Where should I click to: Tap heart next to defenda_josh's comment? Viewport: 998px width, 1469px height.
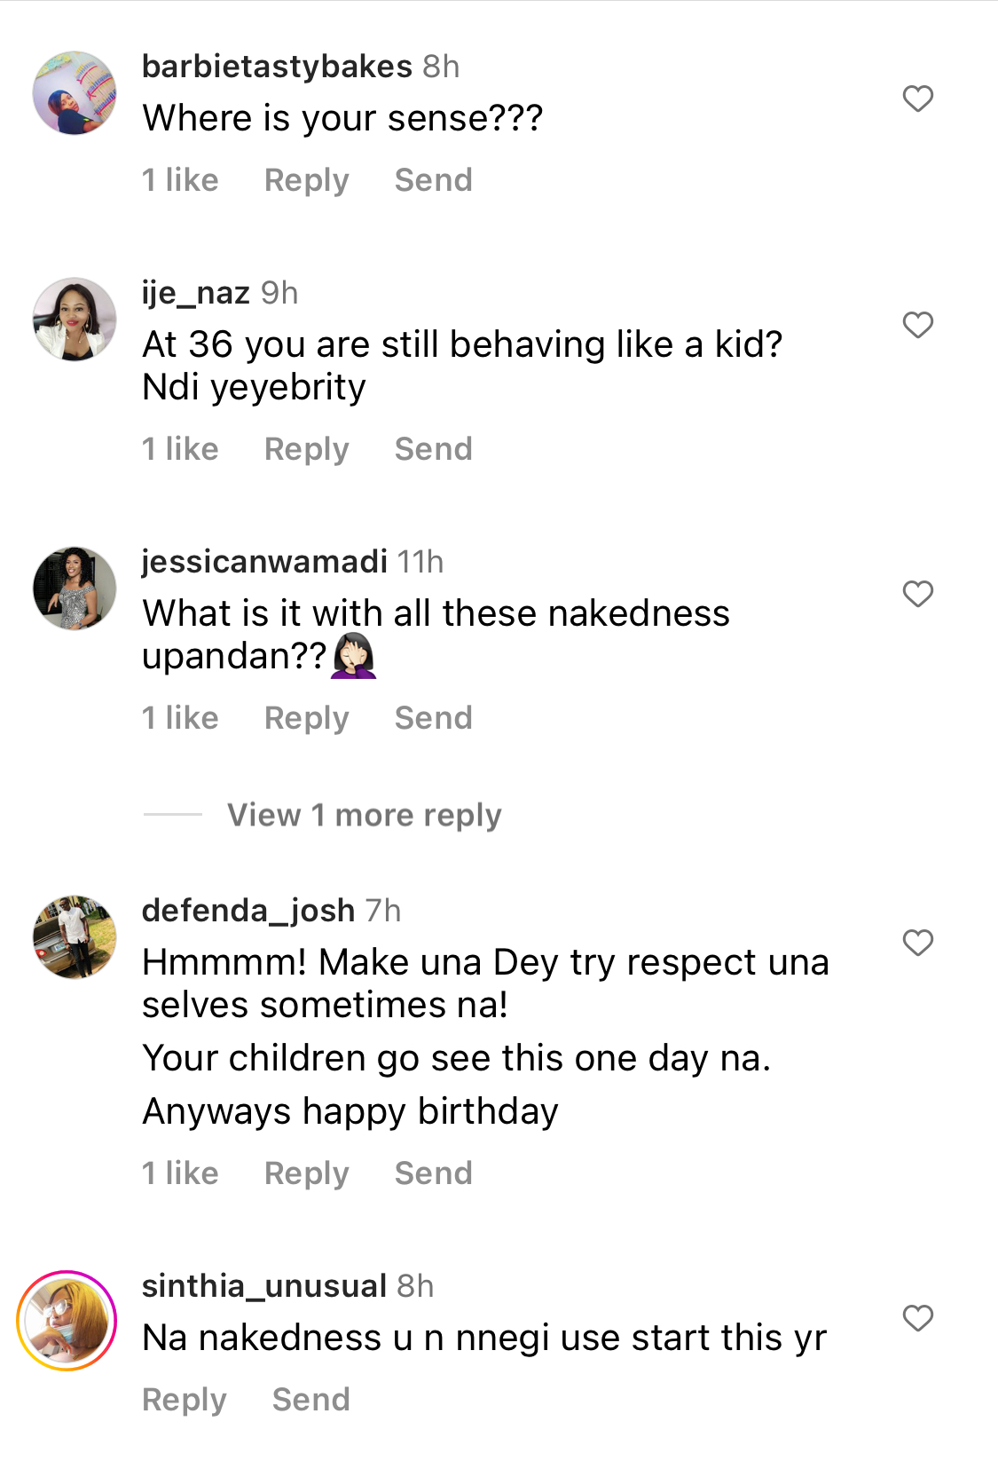[x=917, y=943]
